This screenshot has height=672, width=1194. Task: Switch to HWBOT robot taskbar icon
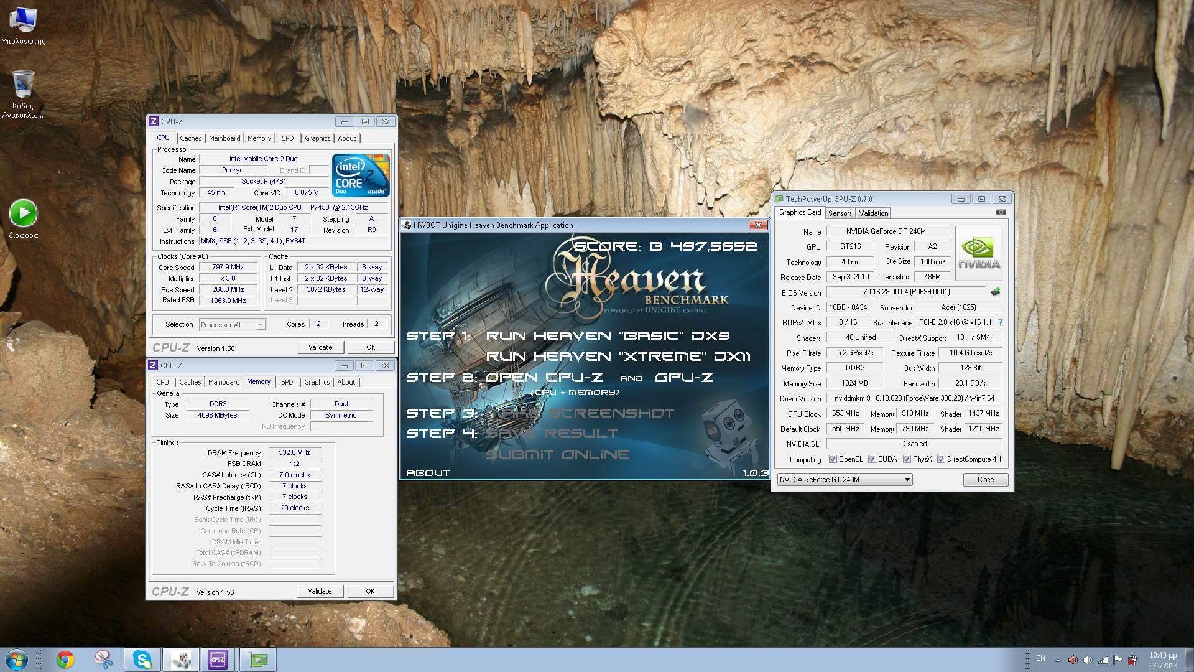pyautogui.click(x=181, y=660)
